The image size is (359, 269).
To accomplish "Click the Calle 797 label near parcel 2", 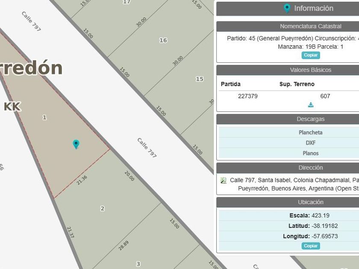I will (147, 148).
